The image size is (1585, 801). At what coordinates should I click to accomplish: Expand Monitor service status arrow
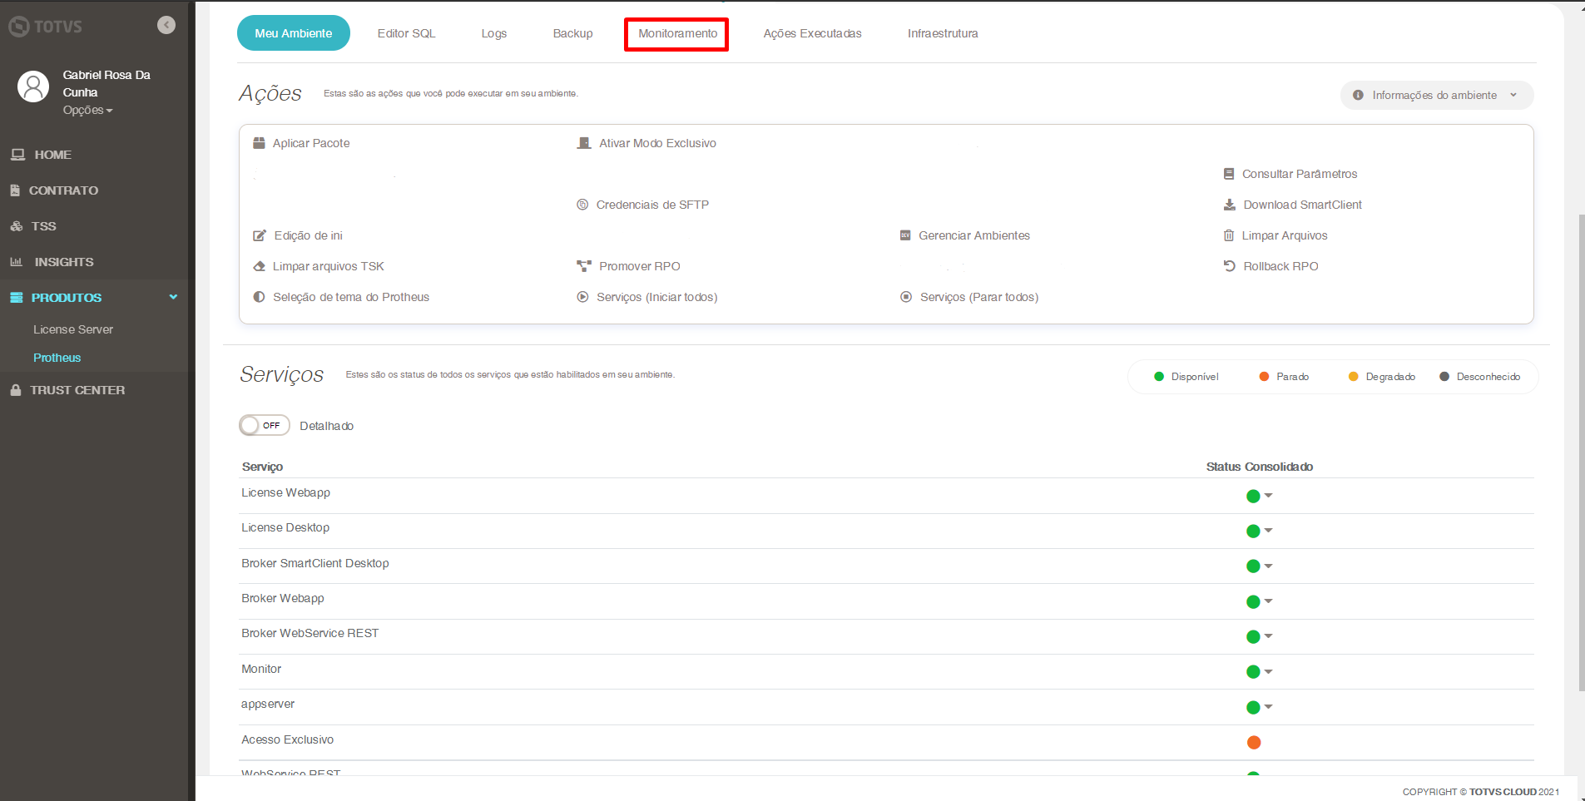[x=1268, y=672]
